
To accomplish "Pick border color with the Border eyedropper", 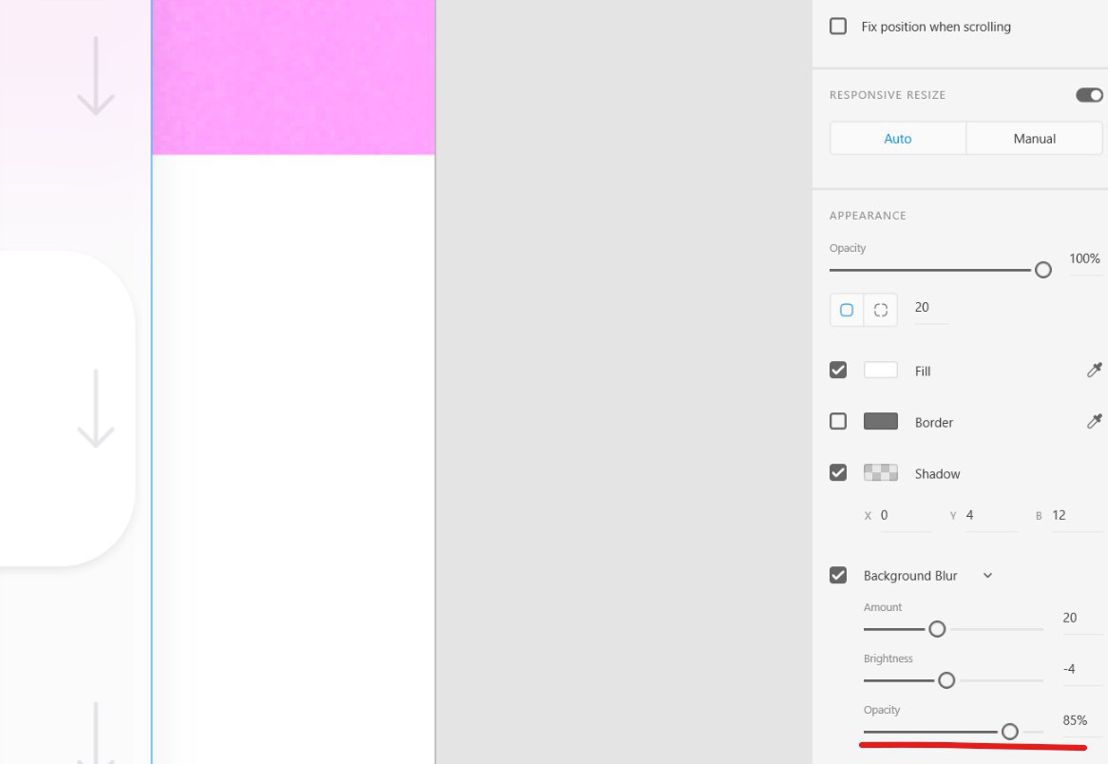I will coord(1094,421).
